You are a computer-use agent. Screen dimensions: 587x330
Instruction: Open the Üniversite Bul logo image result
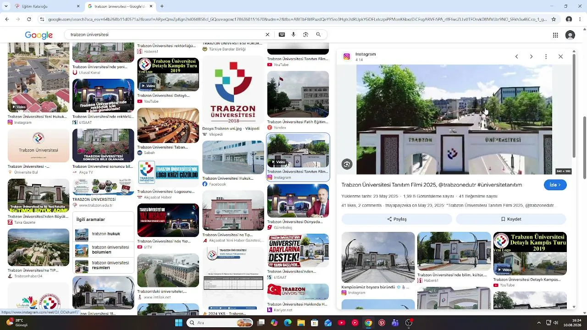tap(39, 145)
